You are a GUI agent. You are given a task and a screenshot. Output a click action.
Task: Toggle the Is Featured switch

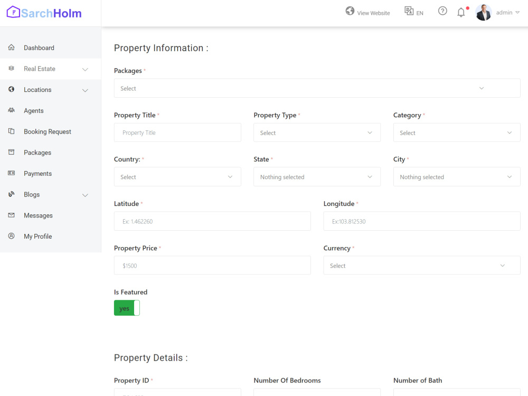(x=127, y=308)
